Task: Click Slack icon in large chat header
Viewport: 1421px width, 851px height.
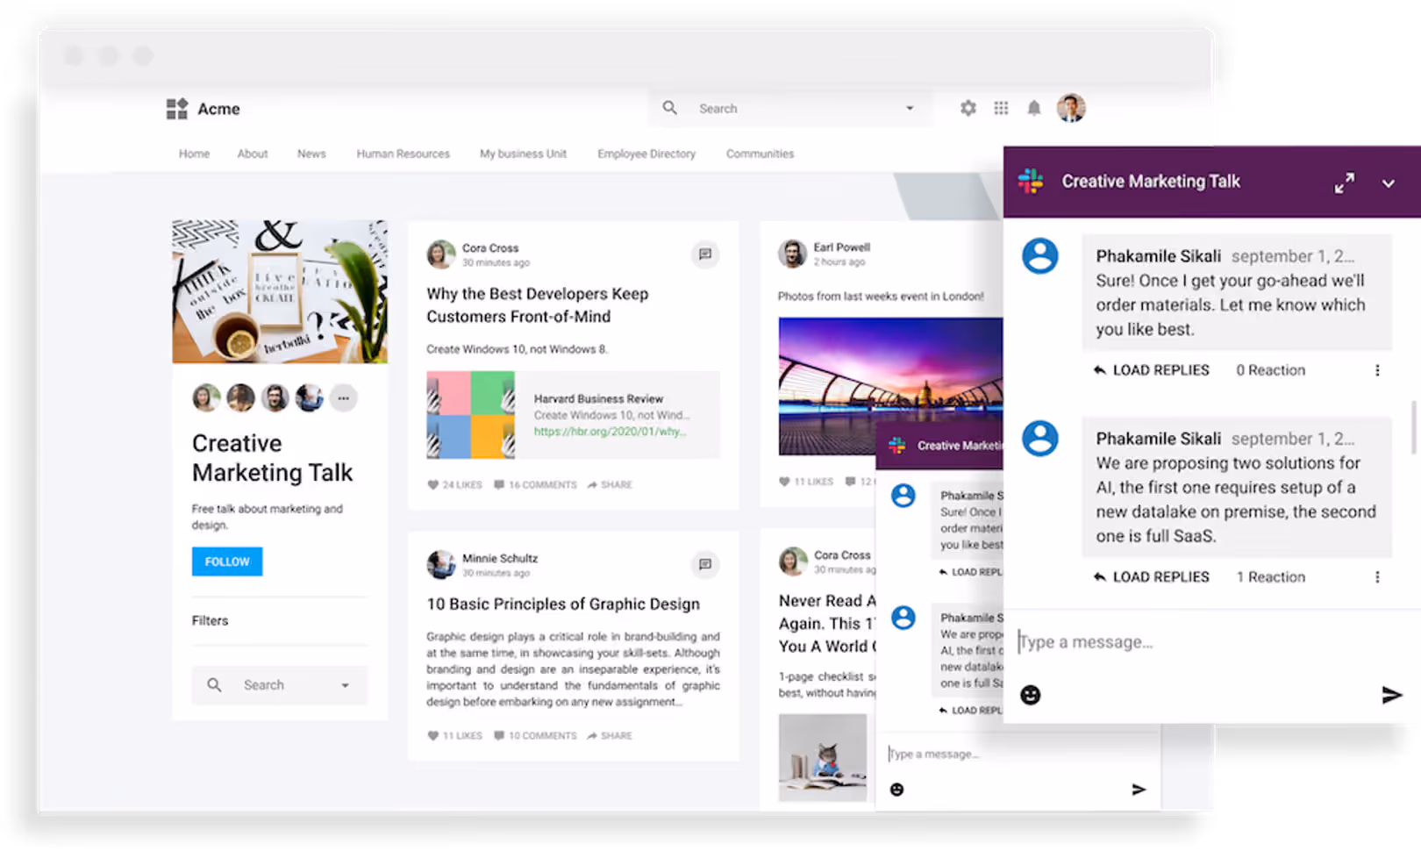Action: pos(1031,182)
